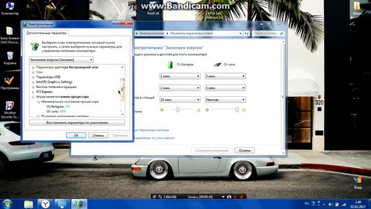Viewport: 371px width, 209px height.
Task: Activate the Электропитание taskbar button
Action: tap(79, 204)
